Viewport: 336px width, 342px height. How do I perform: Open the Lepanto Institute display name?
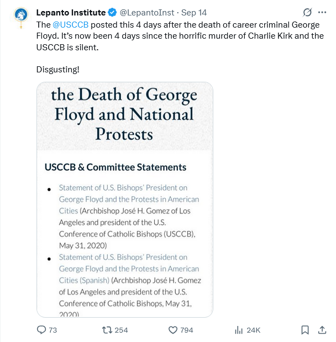[70, 12]
